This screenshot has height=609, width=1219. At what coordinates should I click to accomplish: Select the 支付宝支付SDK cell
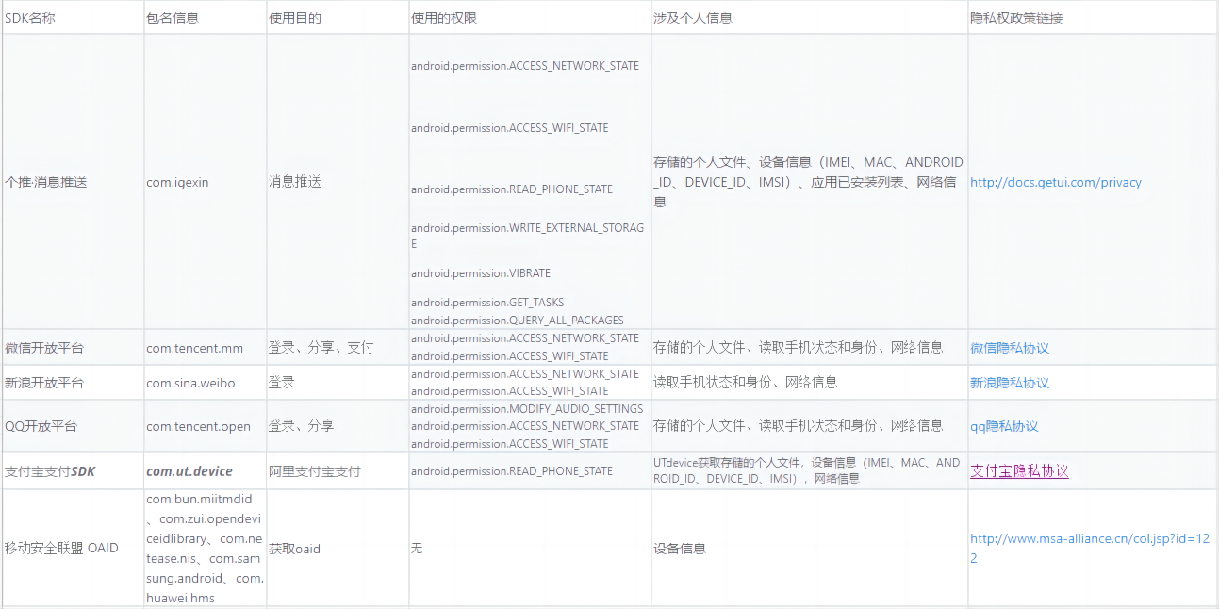pos(51,471)
